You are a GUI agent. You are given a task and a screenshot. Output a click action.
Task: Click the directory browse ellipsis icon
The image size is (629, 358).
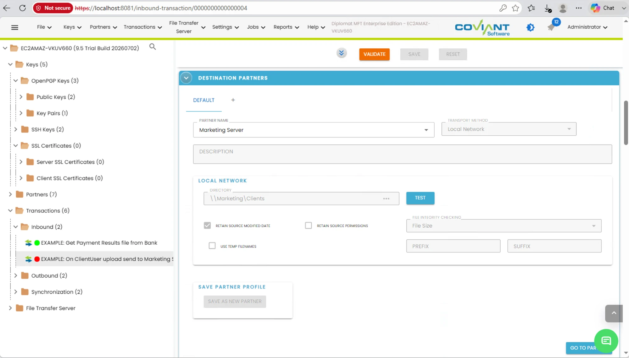(x=386, y=198)
